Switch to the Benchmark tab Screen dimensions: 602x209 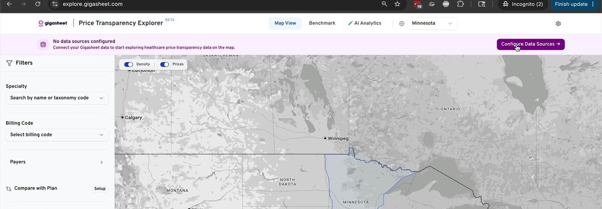point(322,23)
